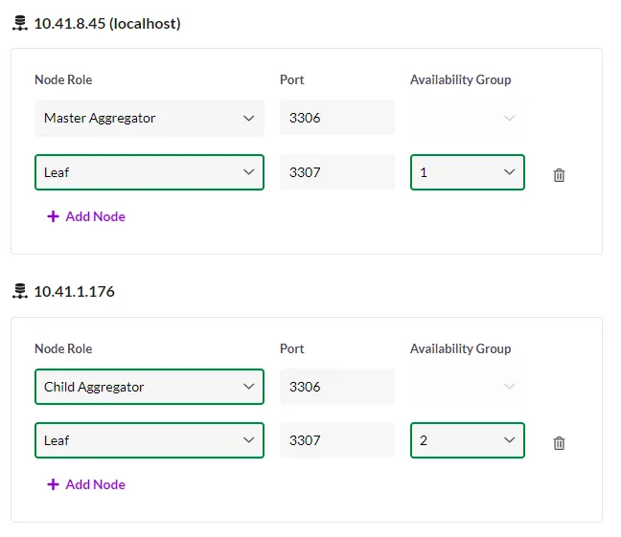Open the Leaf role dropdown on 10.41.1.176
The image size is (621, 537).
149,440
